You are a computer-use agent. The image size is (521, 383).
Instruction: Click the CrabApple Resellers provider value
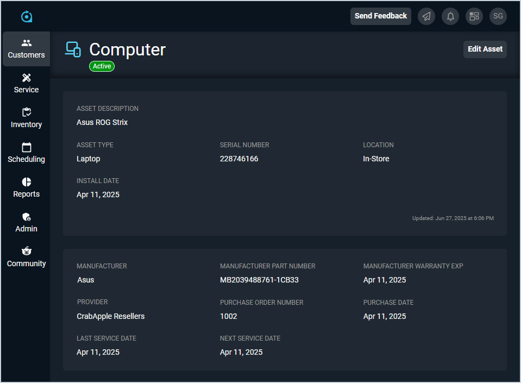(111, 316)
